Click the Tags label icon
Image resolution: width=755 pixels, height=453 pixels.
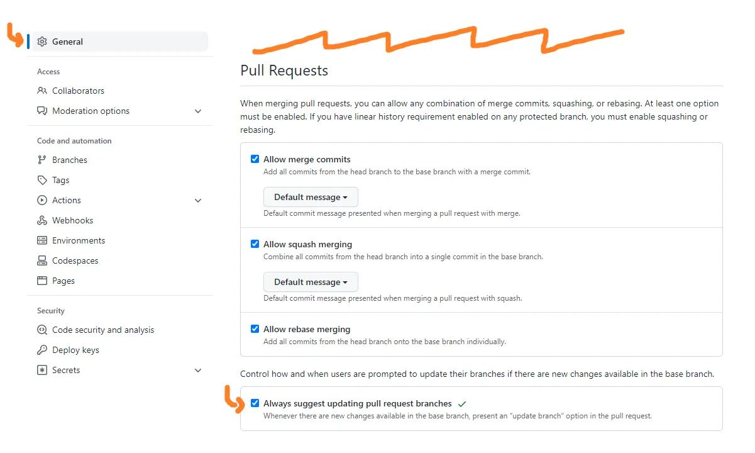tap(42, 180)
